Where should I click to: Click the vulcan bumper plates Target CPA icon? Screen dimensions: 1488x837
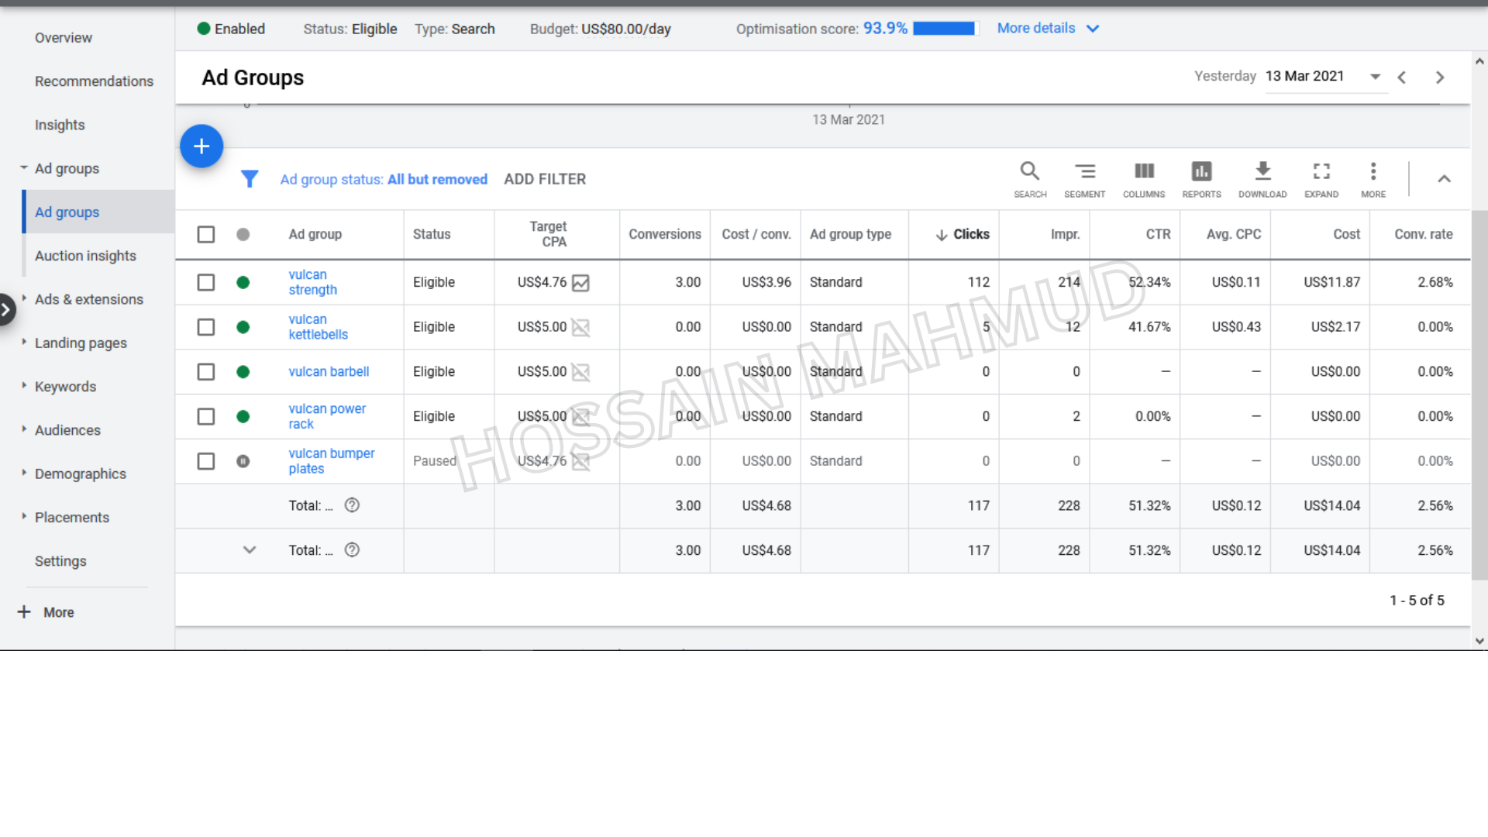click(x=580, y=461)
